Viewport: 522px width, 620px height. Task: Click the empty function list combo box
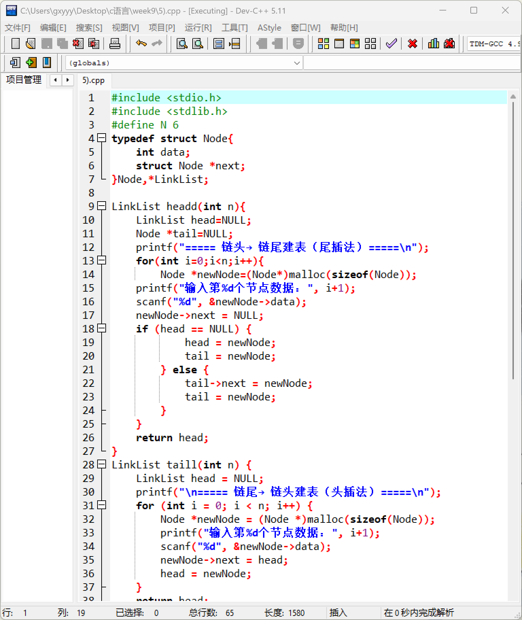[412, 63]
